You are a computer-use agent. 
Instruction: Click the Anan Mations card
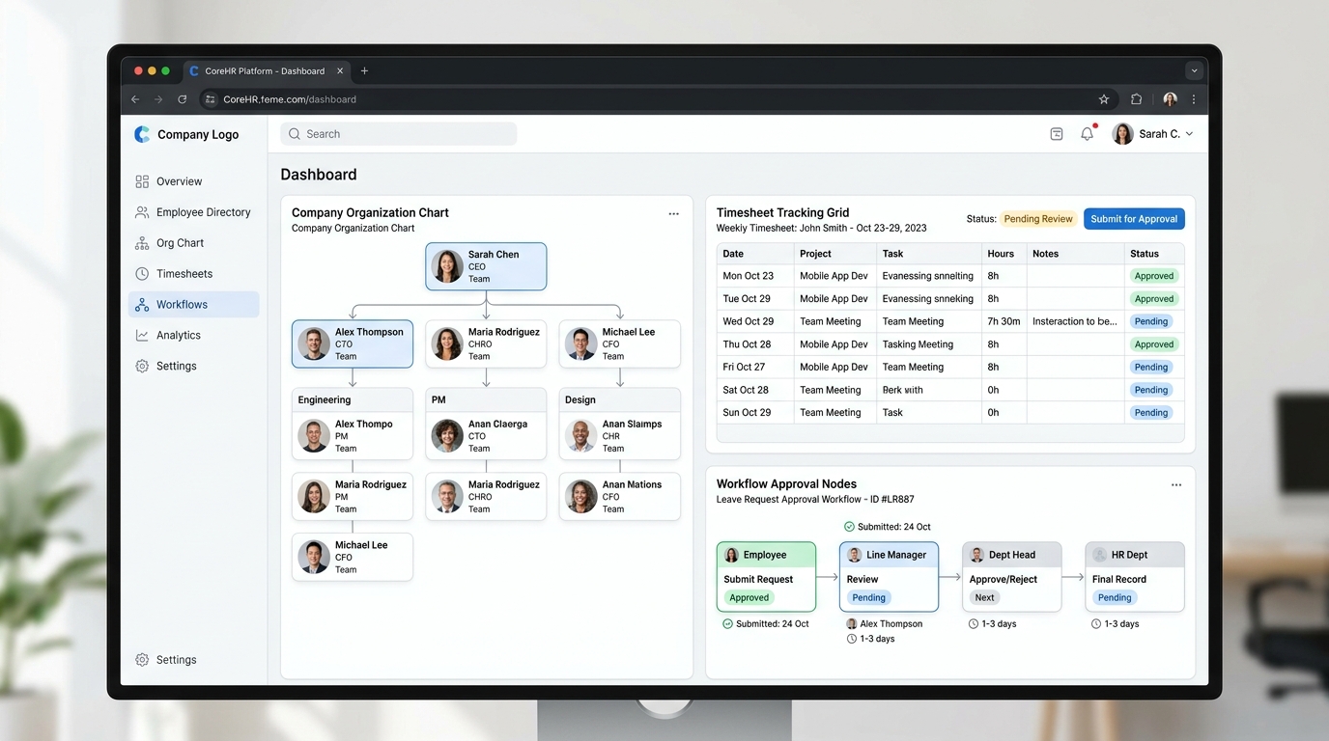click(620, 497)
